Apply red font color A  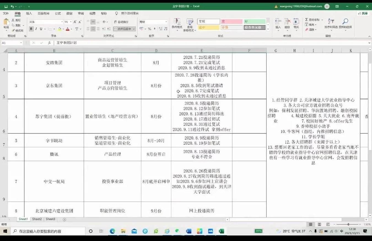[x=68, y=29]
